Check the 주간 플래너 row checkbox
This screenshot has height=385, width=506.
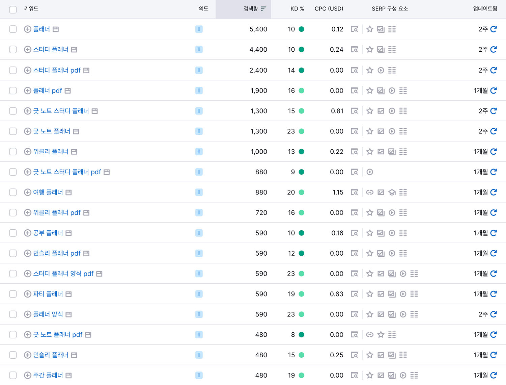tap(13, 375)
